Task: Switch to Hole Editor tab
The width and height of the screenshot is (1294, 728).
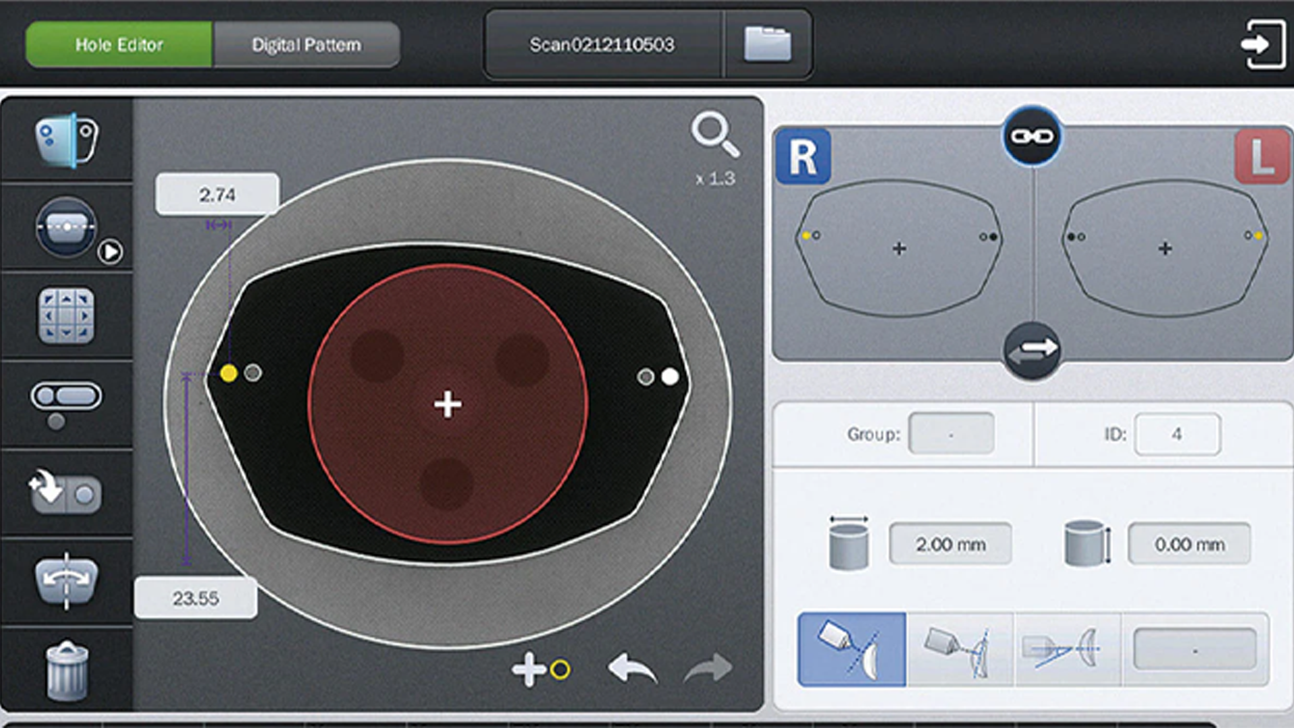Action: (119, 44)
